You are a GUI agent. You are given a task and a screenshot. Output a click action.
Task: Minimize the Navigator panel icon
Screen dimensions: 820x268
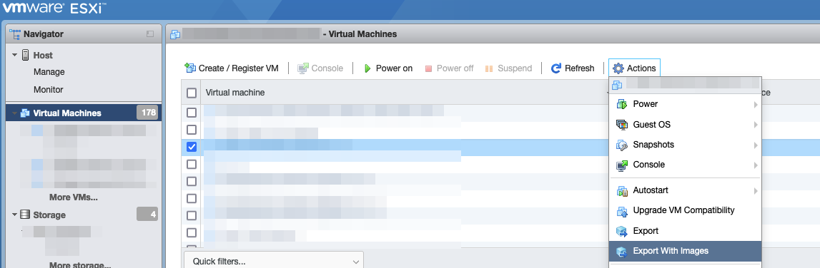(x=150, y=34)
